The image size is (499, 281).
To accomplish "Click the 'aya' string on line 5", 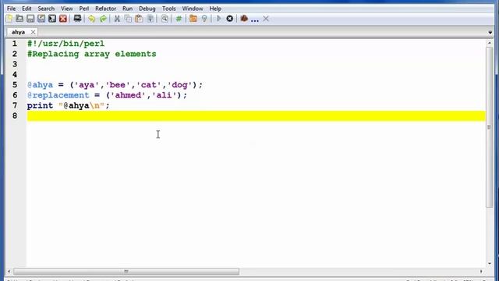I will pyautogui.click(x=87, y=85).
